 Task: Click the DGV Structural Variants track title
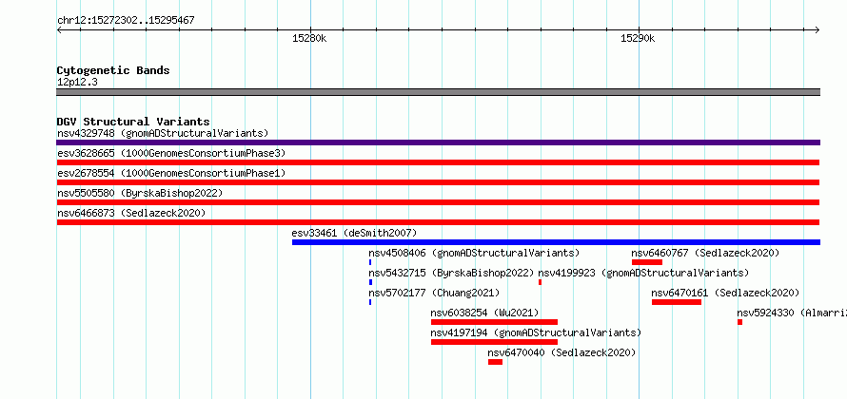click(x=133, y=122)
